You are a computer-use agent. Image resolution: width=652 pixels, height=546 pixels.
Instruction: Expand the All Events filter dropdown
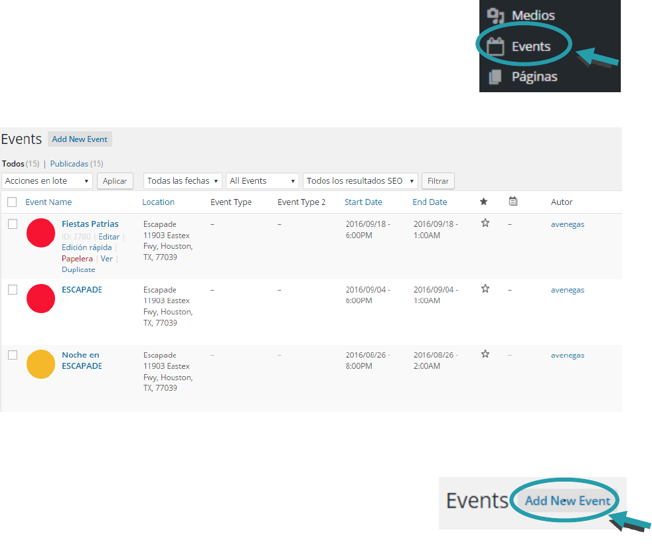pyautogui.click(x=262, y=180)
